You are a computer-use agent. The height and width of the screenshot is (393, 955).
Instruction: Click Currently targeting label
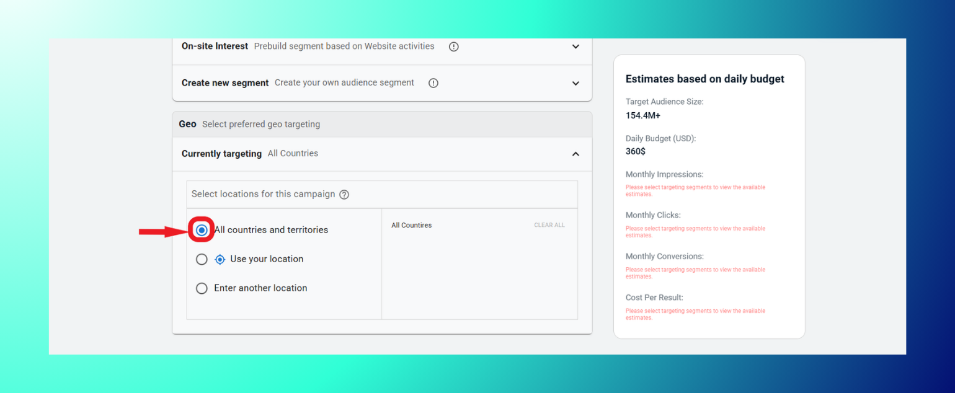pyautogui.click(x=221, y=154)
